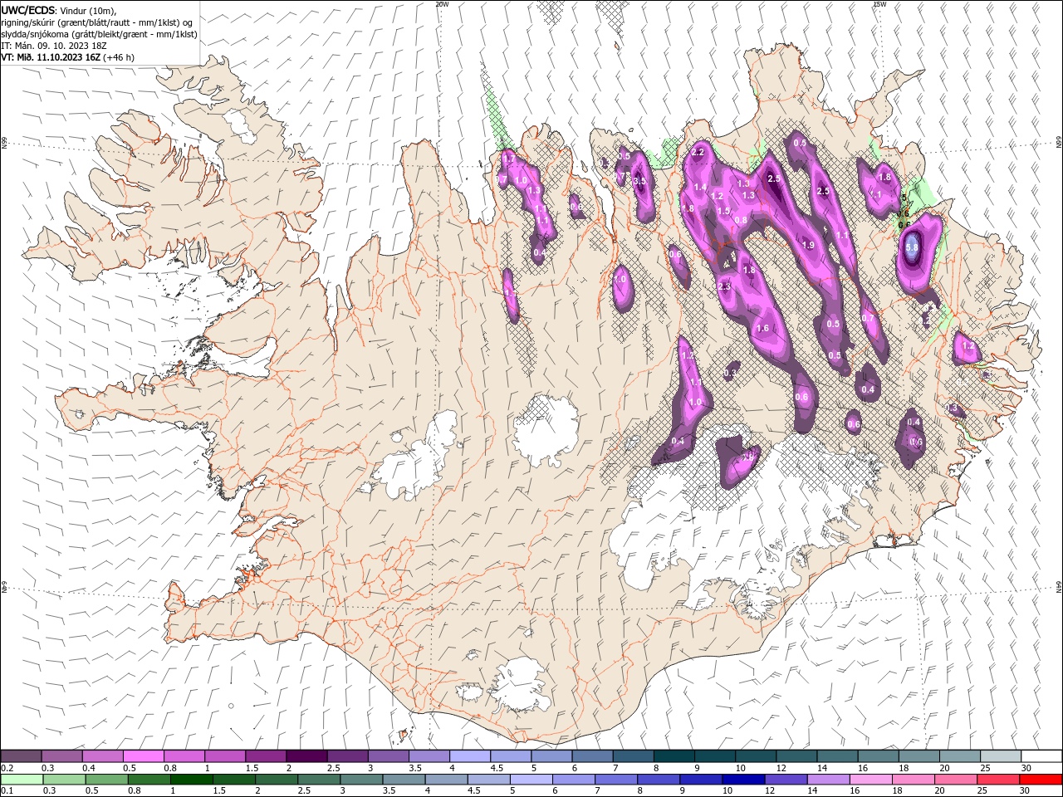This screenshot has width=1063, height=797.
Task: Click the 'Vindur (10m)' header text
Action: (x=89, y=10)
